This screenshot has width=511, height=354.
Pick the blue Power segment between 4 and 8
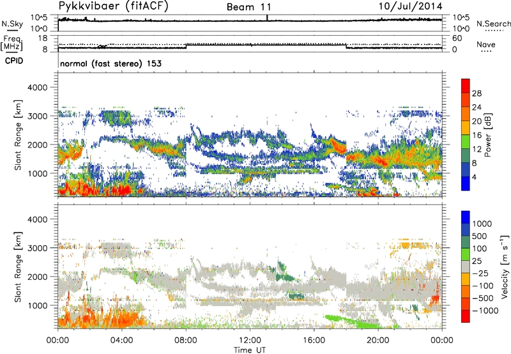466,169
